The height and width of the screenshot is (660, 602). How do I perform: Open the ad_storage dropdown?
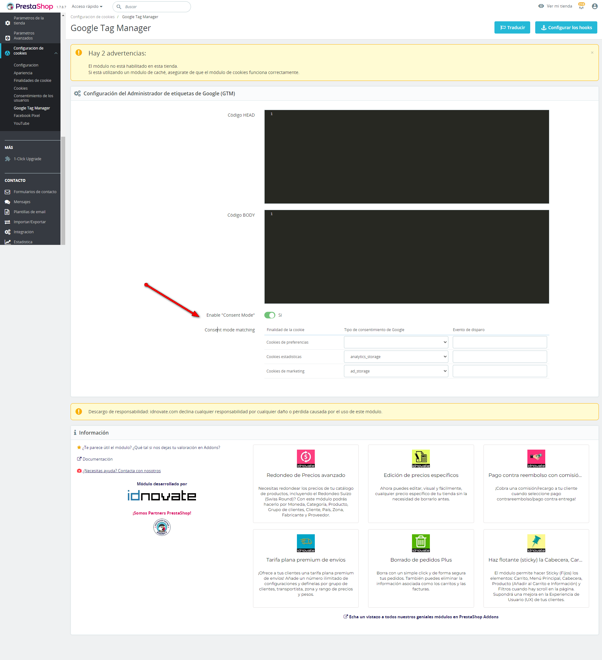click(x=396, y=371)
